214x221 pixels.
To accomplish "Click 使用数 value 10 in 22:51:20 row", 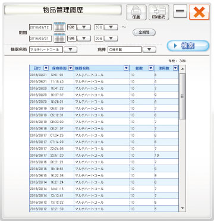I will click(157, 156).
